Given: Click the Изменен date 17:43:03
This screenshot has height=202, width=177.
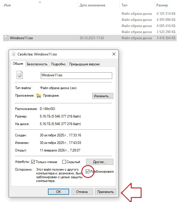Looking at the screenshot, I should (x=60, y=143).
